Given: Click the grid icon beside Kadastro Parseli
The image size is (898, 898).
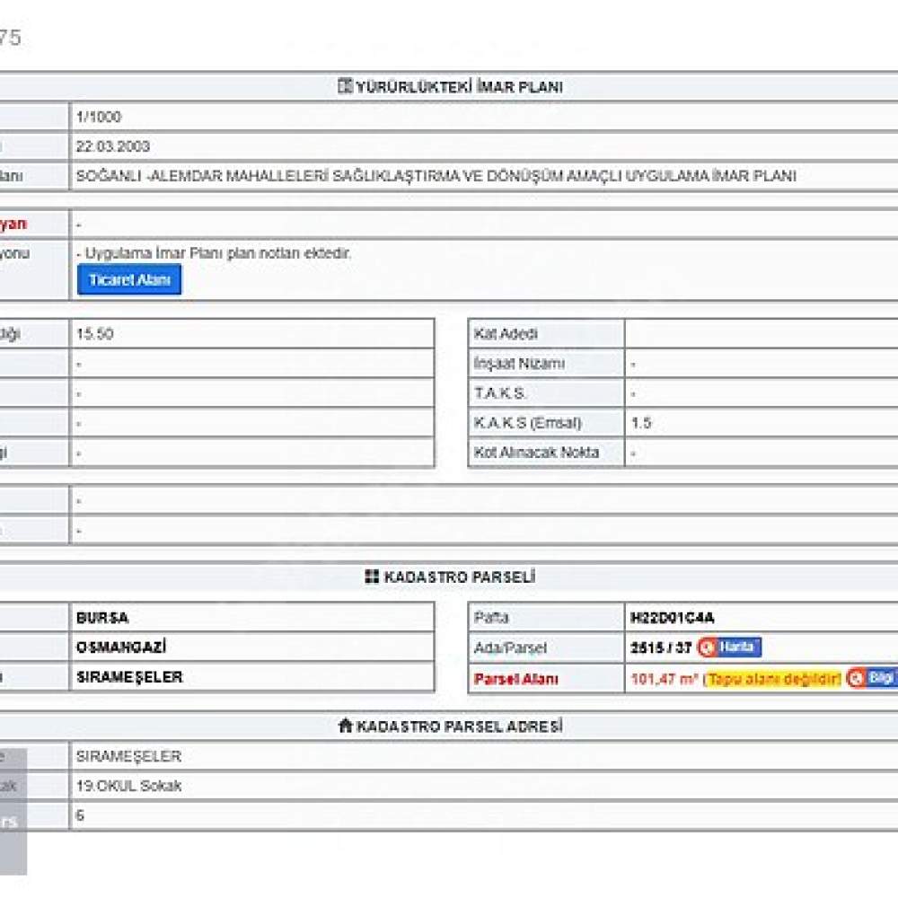Looking at the screenshot, I should coord(372,577).
